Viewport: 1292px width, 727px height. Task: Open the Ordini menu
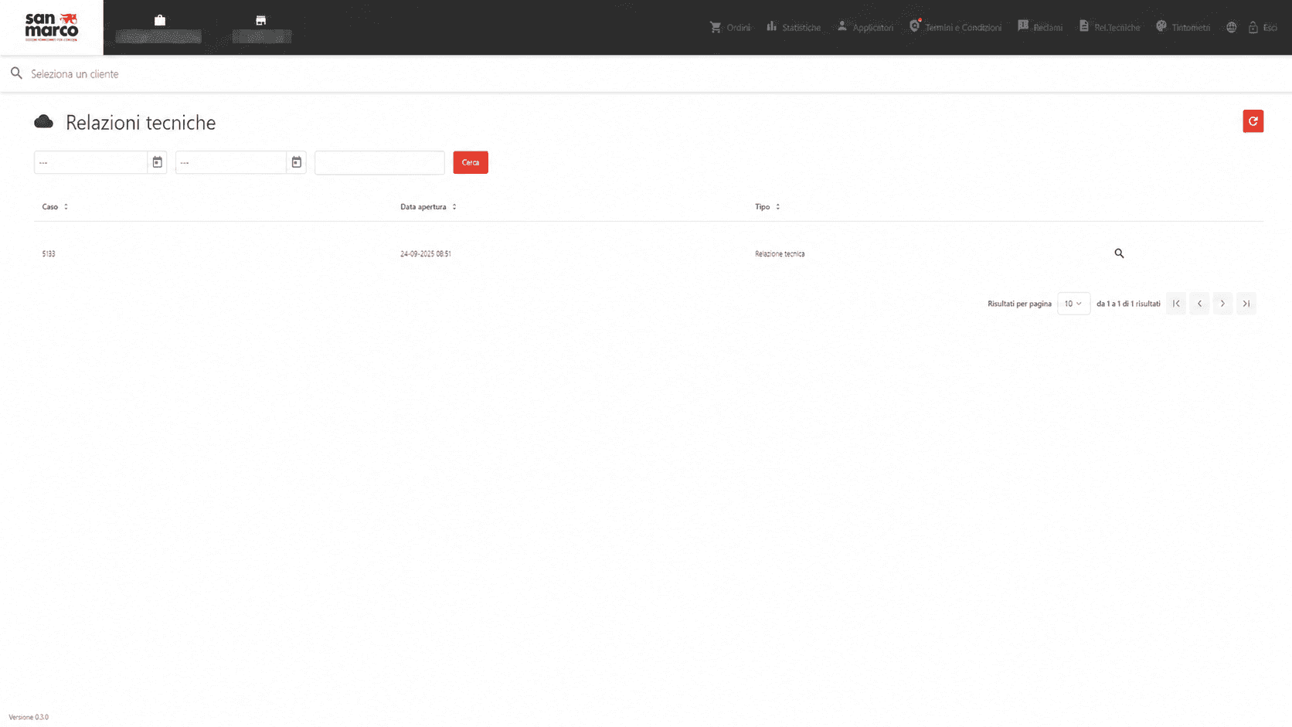click(730, 27)
